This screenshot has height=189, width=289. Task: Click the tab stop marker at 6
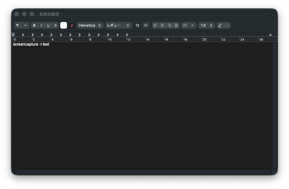click(71, 35)
